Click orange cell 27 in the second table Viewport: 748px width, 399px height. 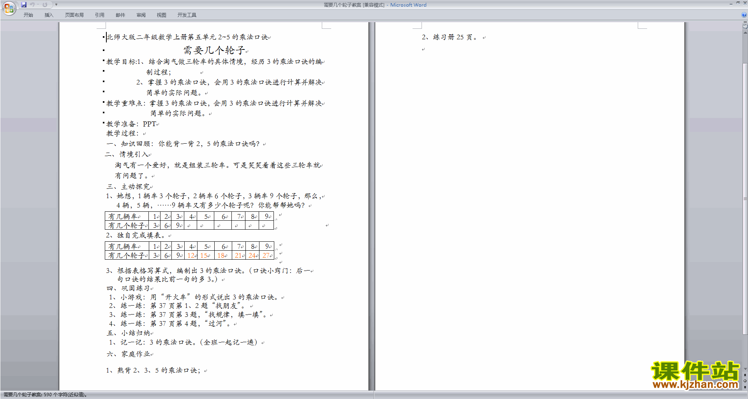pyautogui.click(x=266, y=255)
